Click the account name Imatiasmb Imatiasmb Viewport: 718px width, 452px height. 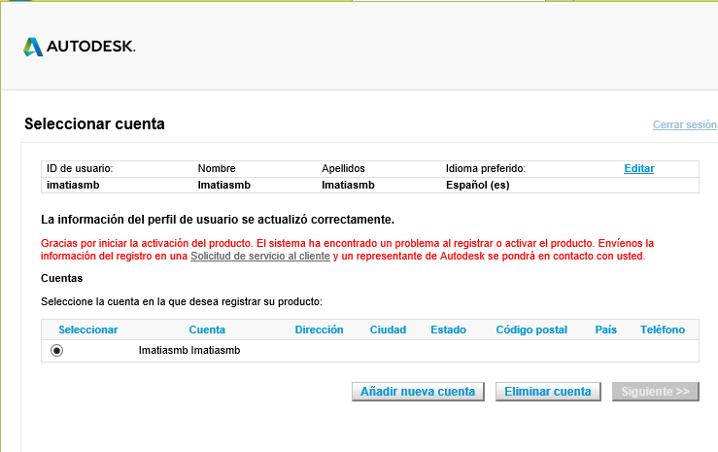pyautogui.click(x=189, y=350)
